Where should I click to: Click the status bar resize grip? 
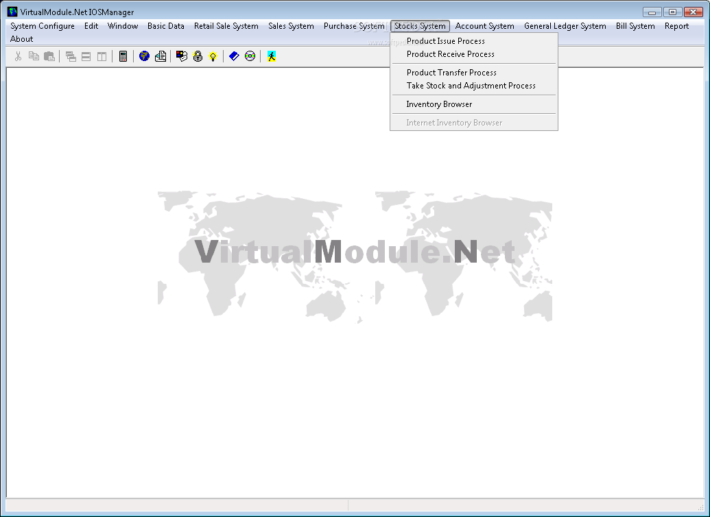click(x=701, y=507)
